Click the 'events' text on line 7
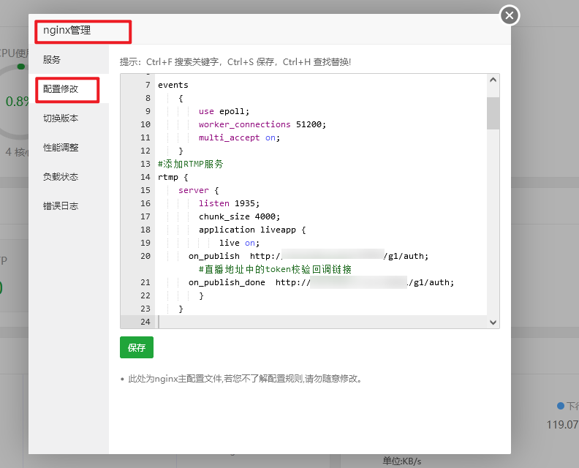This screenshot has width=579, height=468. point(173,85)
